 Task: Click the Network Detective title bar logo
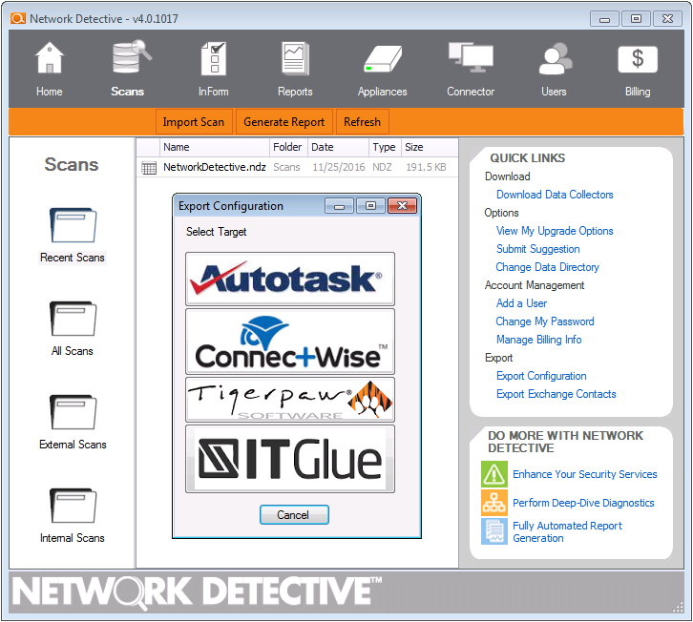tap(18, 18)
